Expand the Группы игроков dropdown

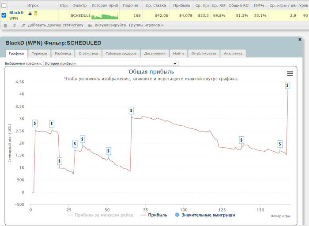(x=146, y=26)
